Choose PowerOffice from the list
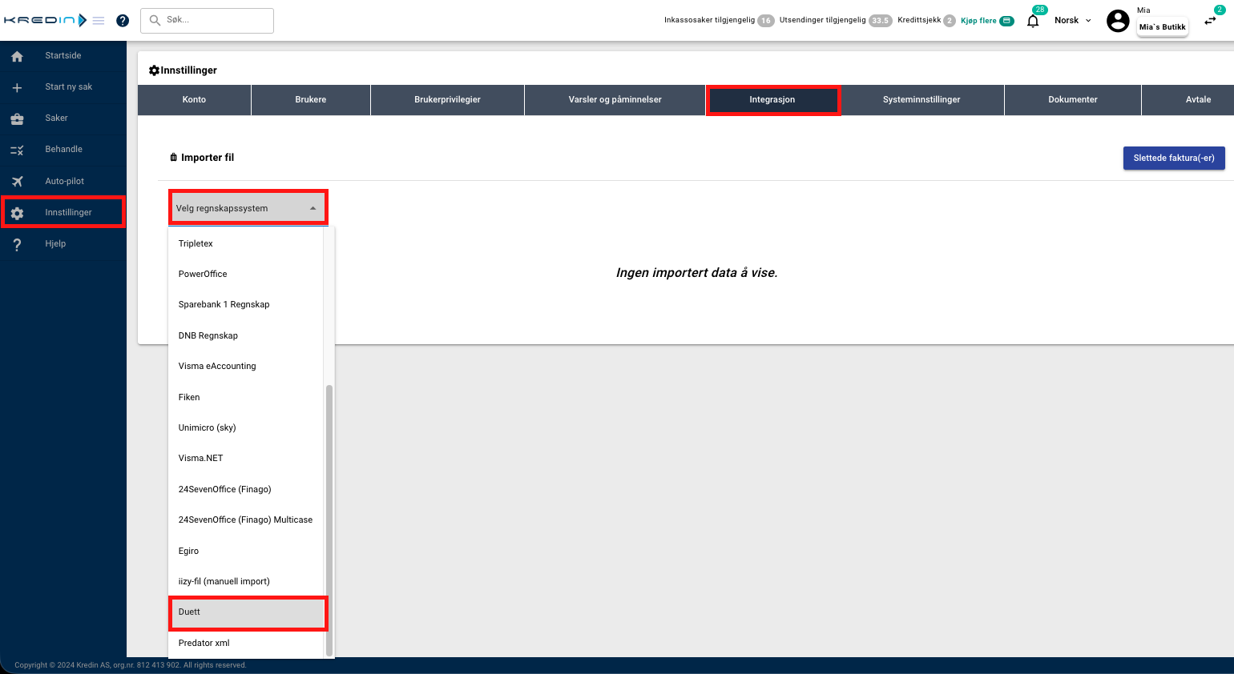Screen dimensions: 1234x674 click(x=246, y=274)
